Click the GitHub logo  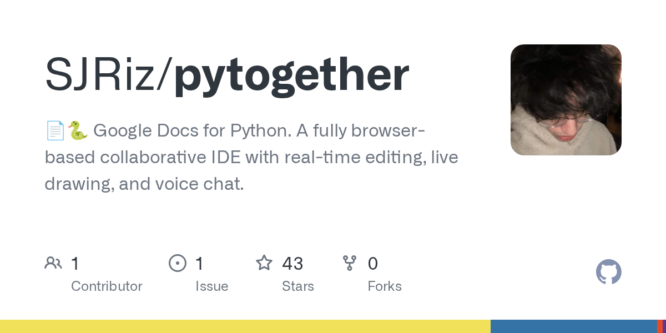pos(608,272)
